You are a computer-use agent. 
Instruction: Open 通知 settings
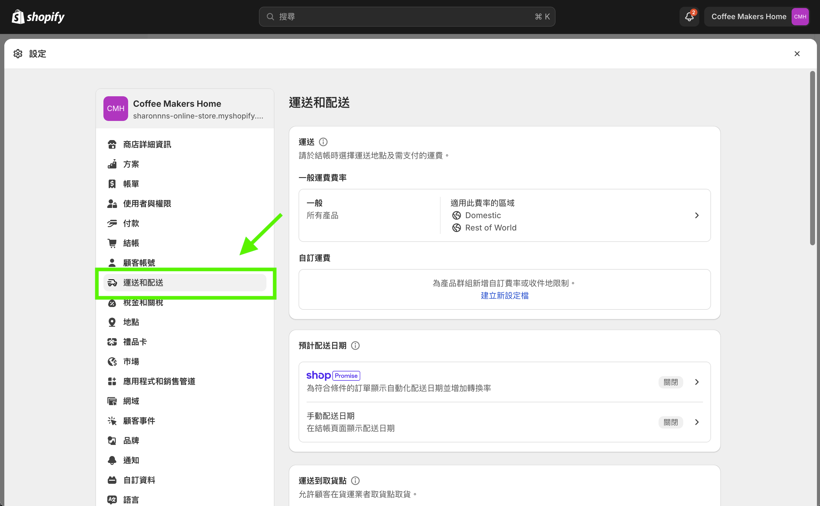click(x=185, y=460)
